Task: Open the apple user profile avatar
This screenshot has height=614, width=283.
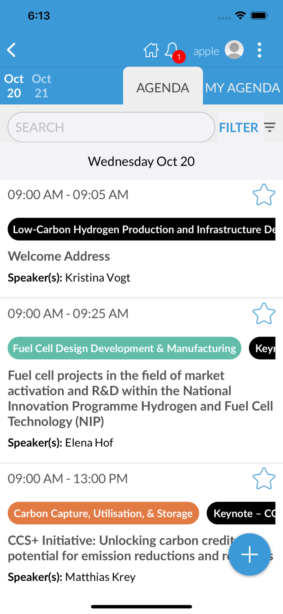Action: point(234,50)
